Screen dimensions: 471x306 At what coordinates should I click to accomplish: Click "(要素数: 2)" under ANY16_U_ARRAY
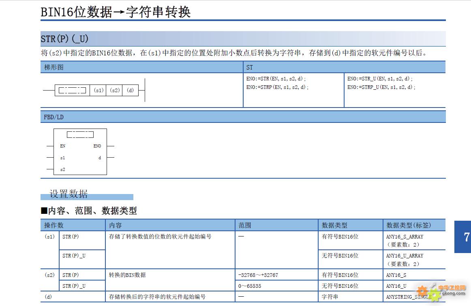403,264
